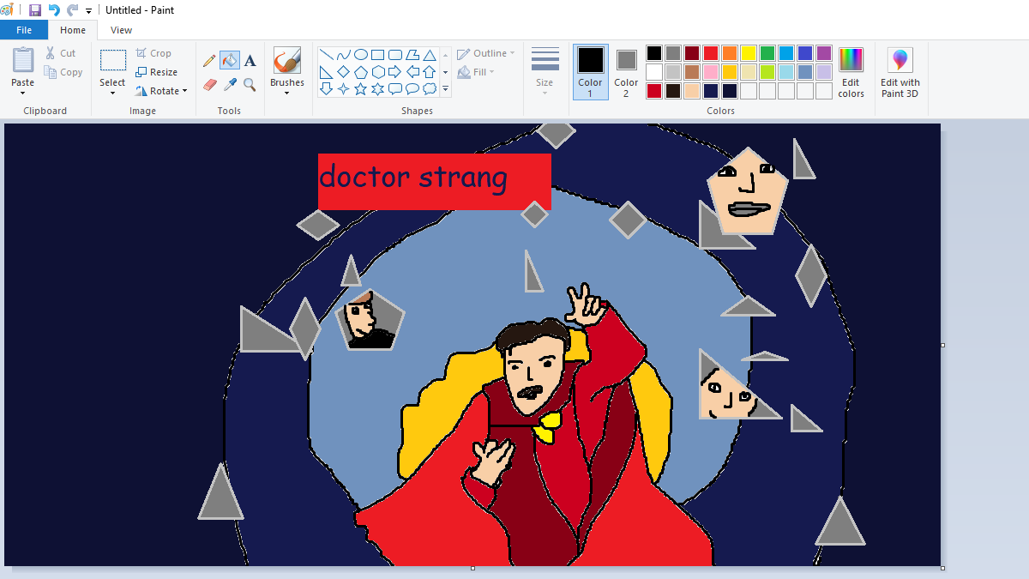The height and width of the screenshot is (579, 1029).
Task: Click the rectangular Select tool icon
Action: [x=112, y=60]
